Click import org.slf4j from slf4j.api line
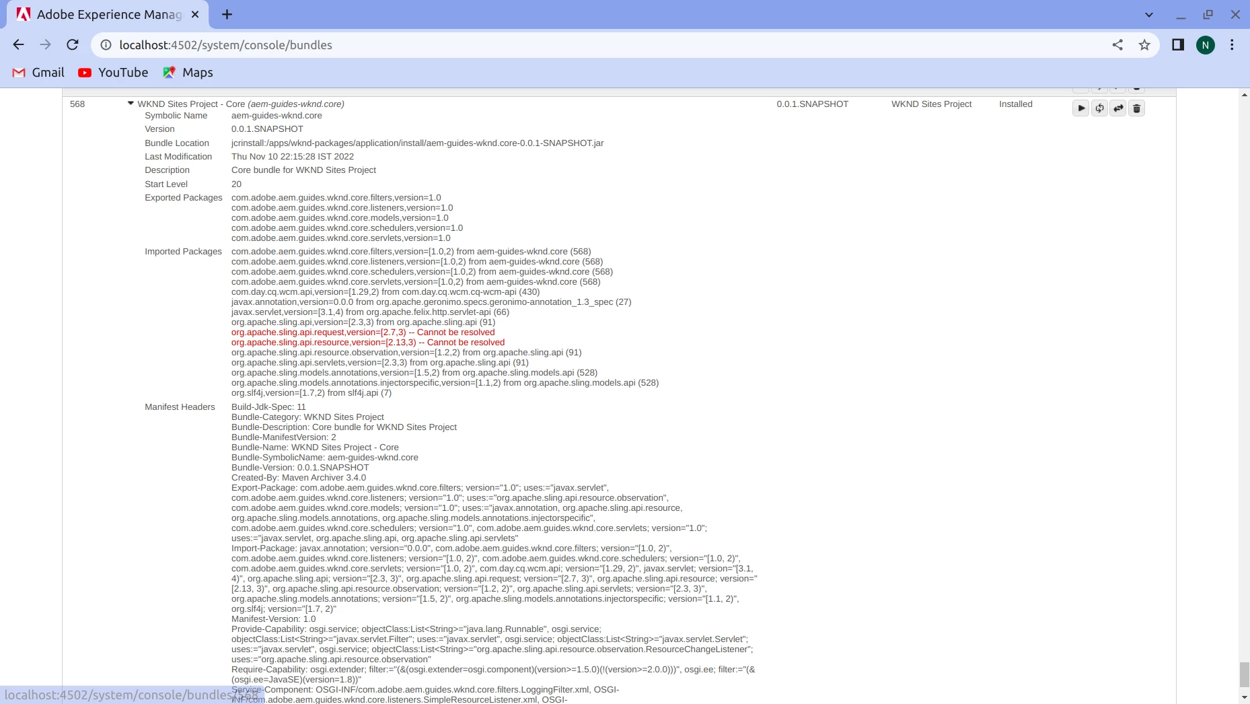Screen dimensions: 1250x704 311,393
